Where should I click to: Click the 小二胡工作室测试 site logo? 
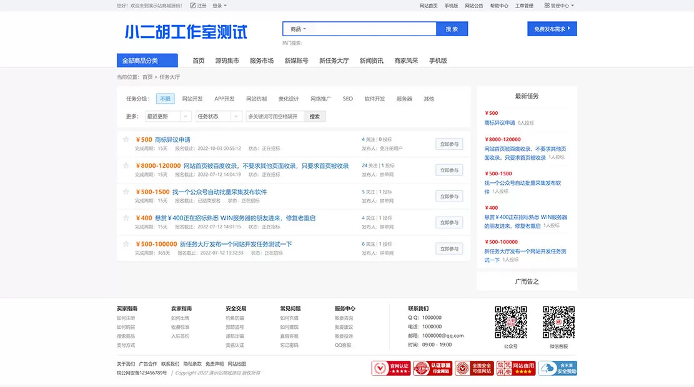(x=186, y=32)
